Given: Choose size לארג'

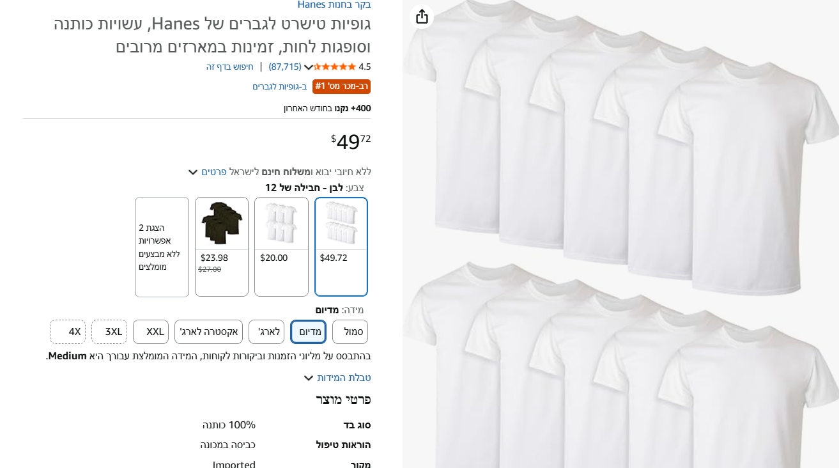Looking at the screenshot, I should point(266,332).
